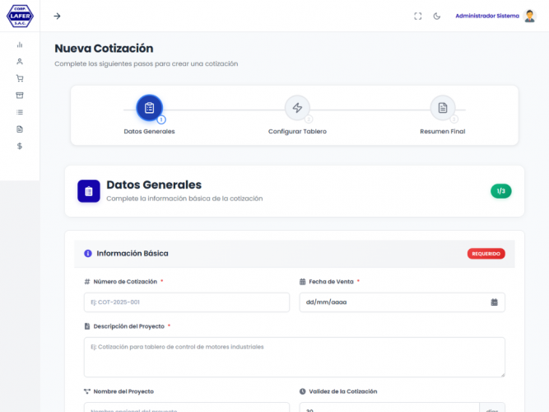The image size is (549, 412).
Task: Click the Configurar Tablero step label
Action: [x=297, y=132]
